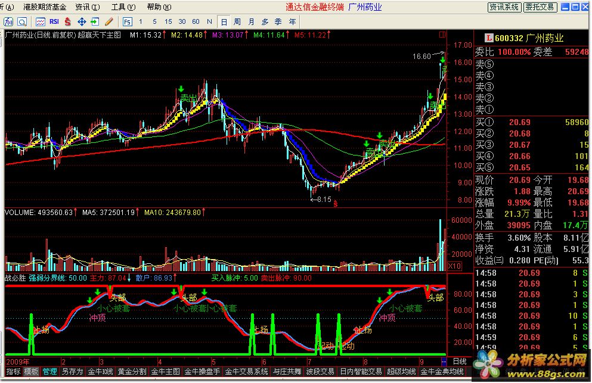Open the f(x) formula manager icon
Screen dimensions: 592x383
pos(8,22)
